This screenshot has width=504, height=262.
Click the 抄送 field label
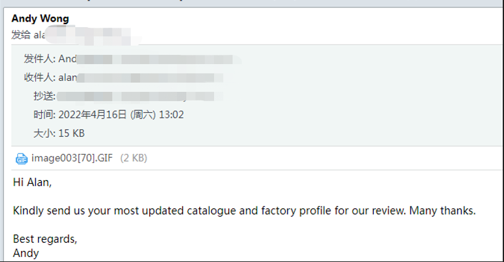pyautogui.click(x=44, y=96)
